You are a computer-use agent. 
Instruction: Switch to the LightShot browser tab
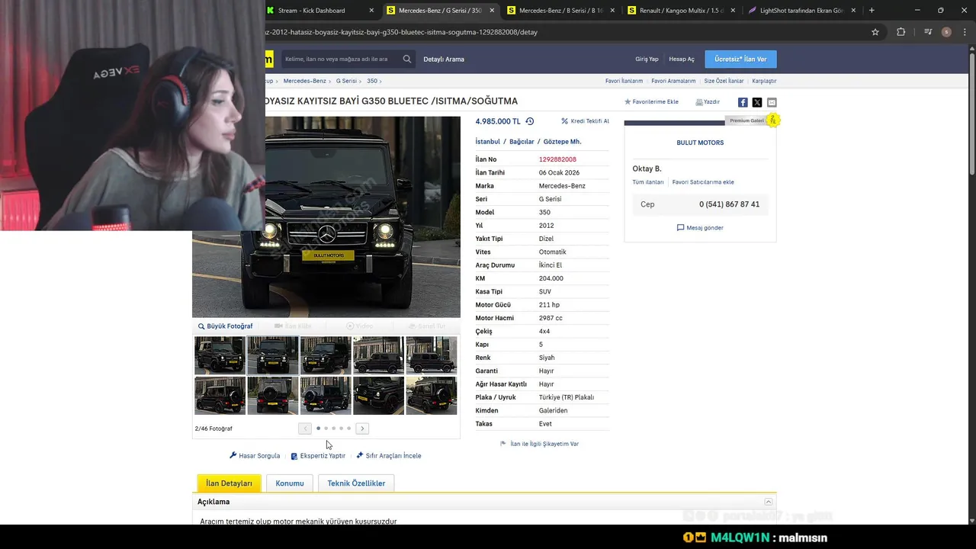tap(800, 11)
